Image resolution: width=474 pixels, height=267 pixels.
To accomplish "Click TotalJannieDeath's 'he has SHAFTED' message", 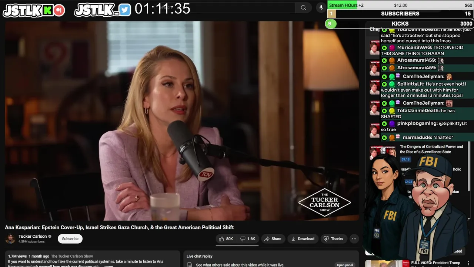I will pos(427,113).
